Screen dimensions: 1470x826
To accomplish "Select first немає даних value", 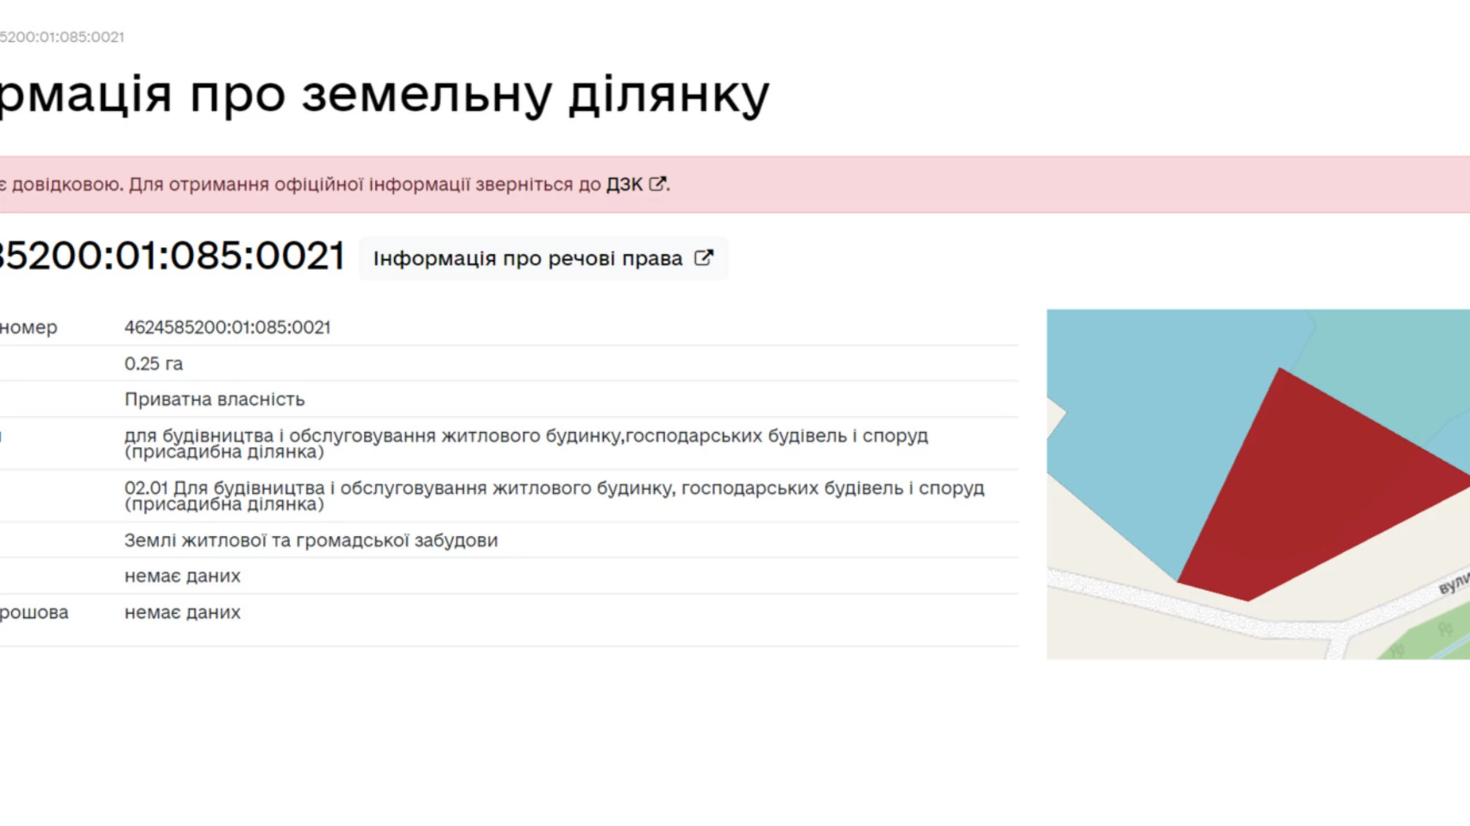I will pos(182,576).
